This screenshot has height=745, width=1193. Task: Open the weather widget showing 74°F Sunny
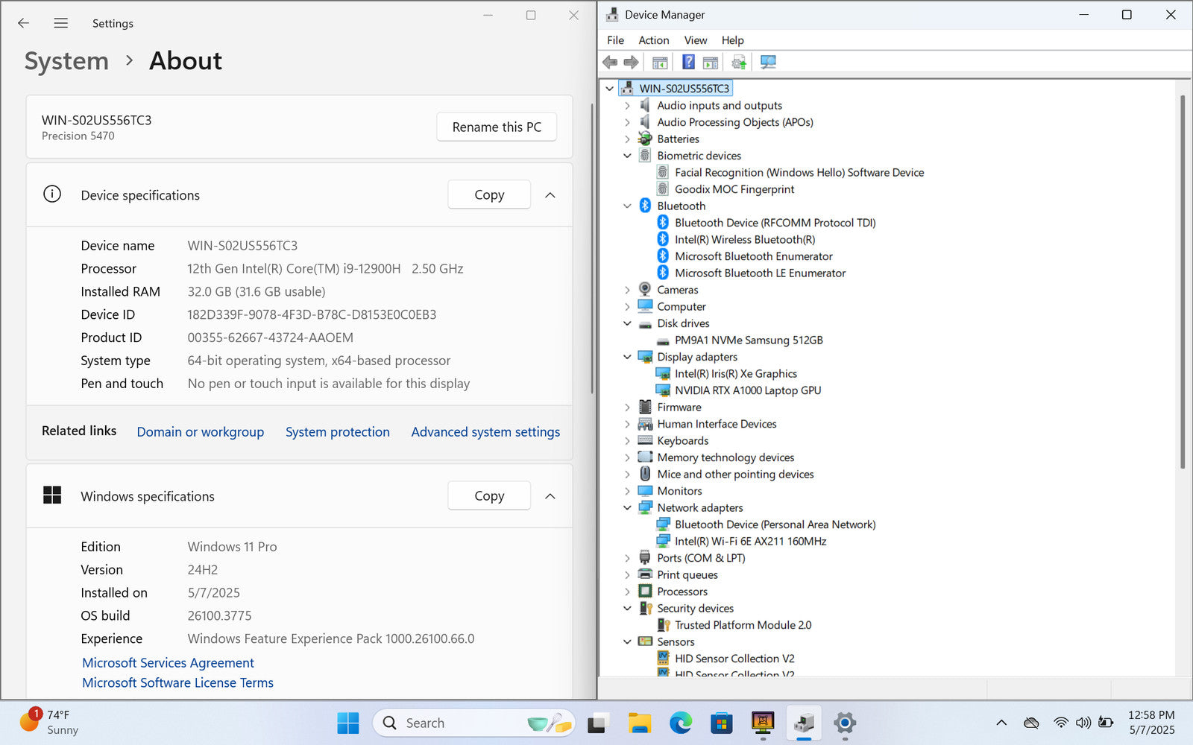click(x=49, y=722)
